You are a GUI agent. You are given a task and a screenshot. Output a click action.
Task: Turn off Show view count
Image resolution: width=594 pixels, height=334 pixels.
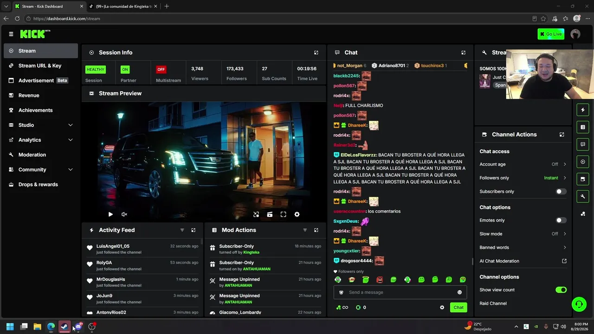coord(561,290)
